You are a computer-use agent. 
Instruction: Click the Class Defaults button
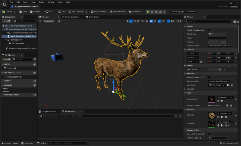[117, 12]
